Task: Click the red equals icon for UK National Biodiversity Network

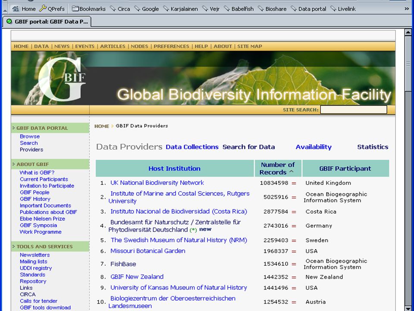Action: [x=294, y=183]
